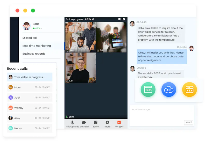This screenshot has width=207, height=141.
Task: Open the more options plus icon
Action: pos(107,122)
